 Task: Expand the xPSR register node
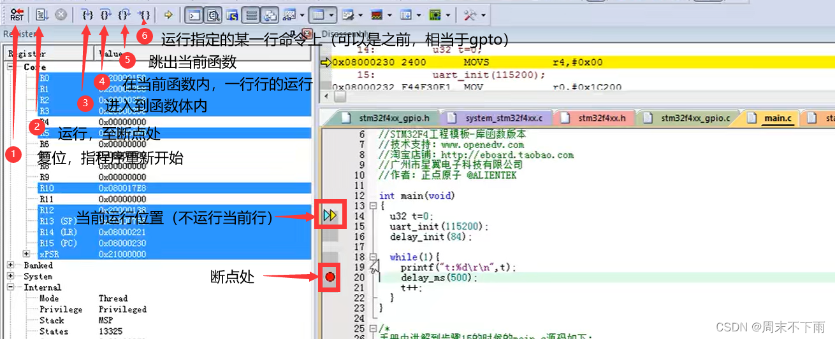(x=26, y=254)
